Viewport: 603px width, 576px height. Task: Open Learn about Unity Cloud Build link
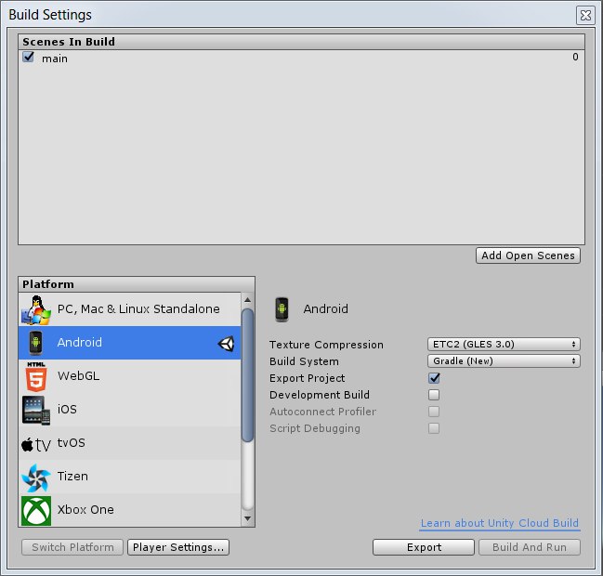[500, 523]
